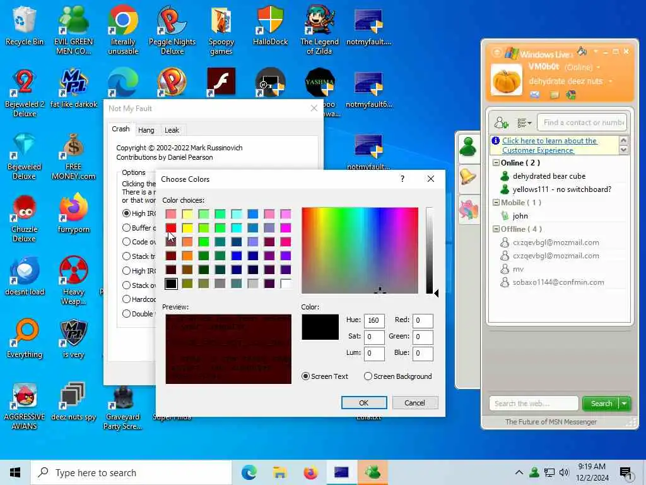This screenshot has height=485, width=646.
Task: Select the Double... radio option
Action: 126,313
